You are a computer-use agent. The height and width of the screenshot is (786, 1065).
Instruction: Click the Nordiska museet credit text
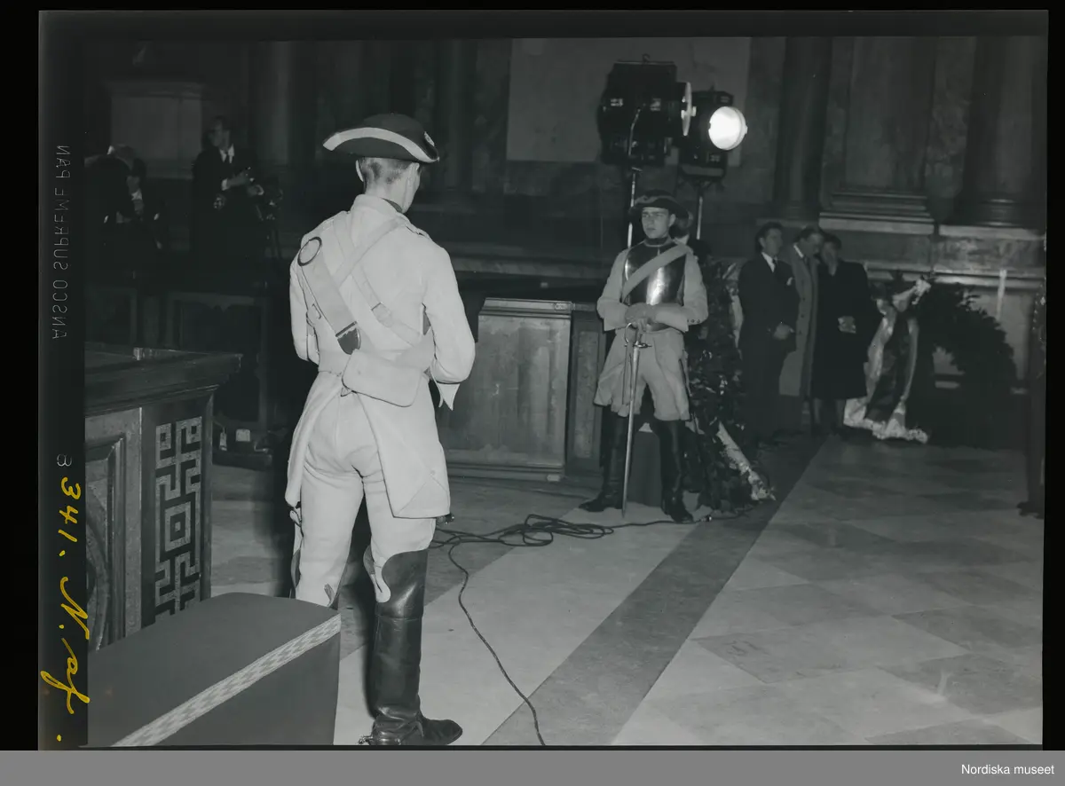(1007, 769)
